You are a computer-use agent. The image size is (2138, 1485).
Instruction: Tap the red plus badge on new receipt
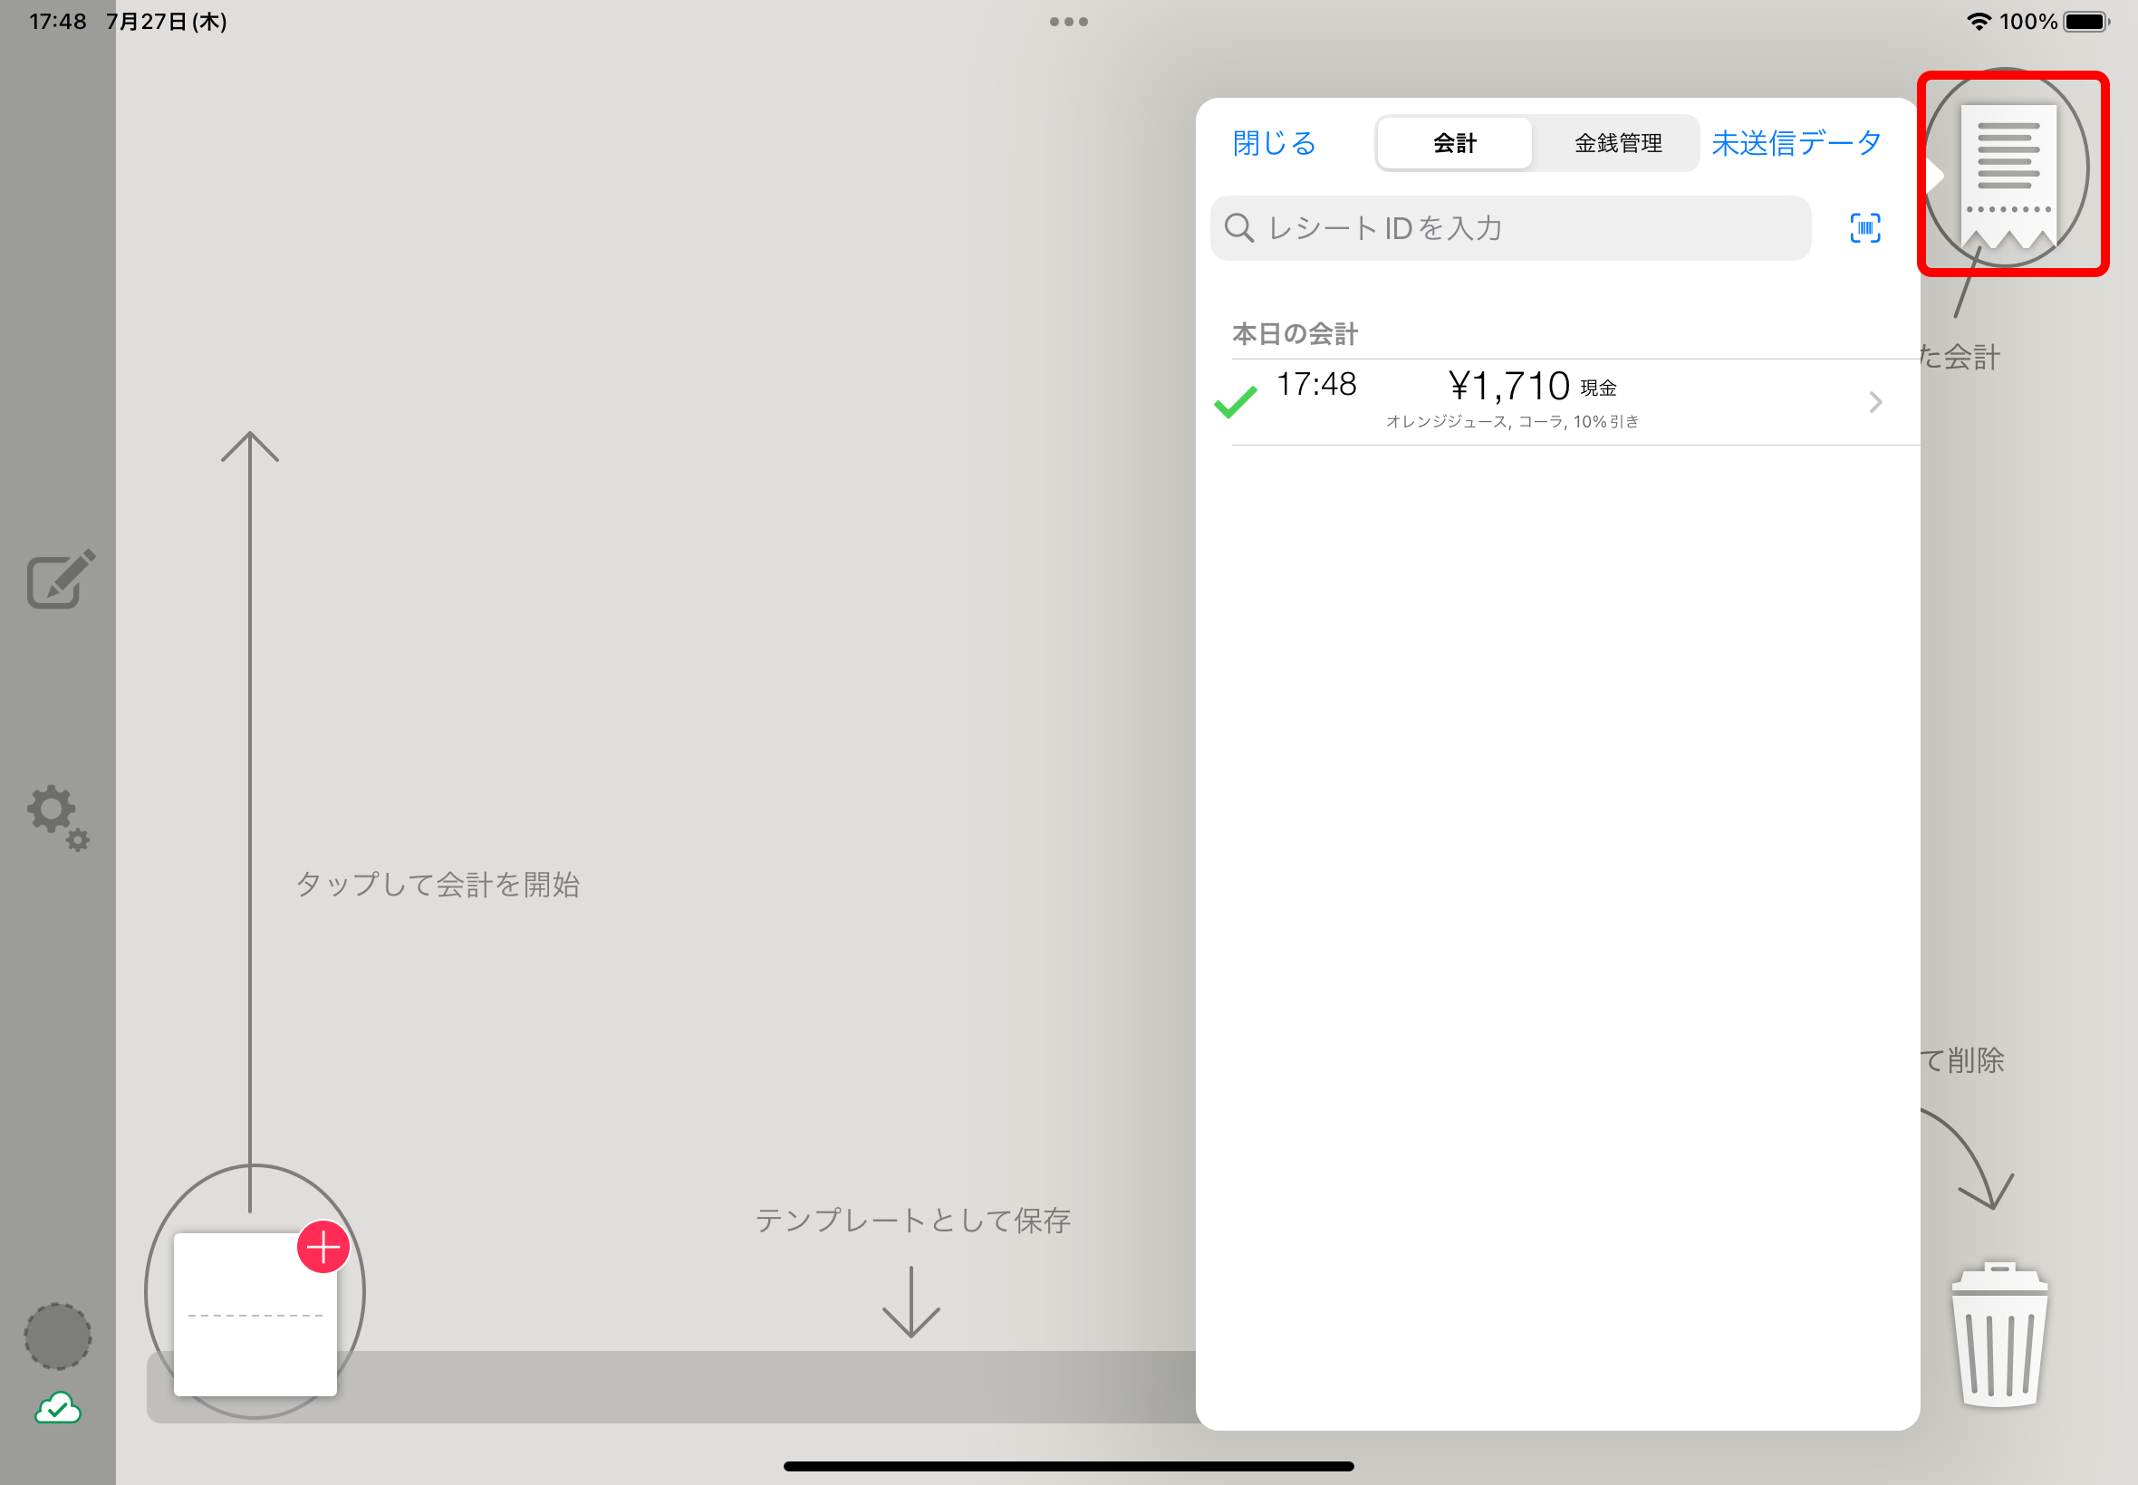point(323,1247)
